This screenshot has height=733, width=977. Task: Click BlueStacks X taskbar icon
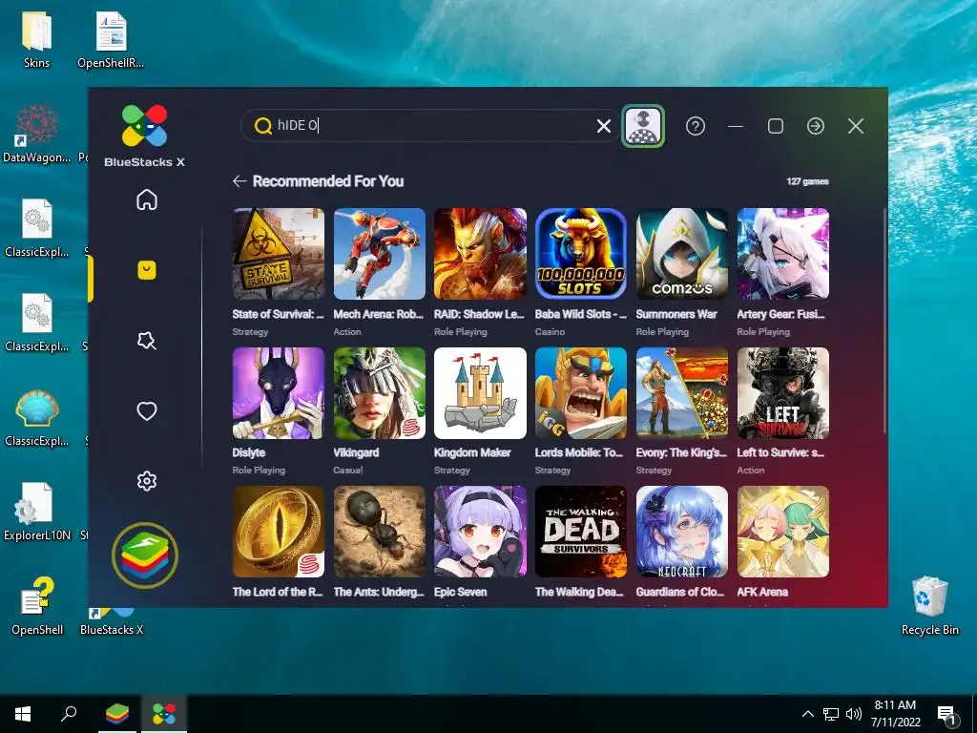[x=164, y=714]
